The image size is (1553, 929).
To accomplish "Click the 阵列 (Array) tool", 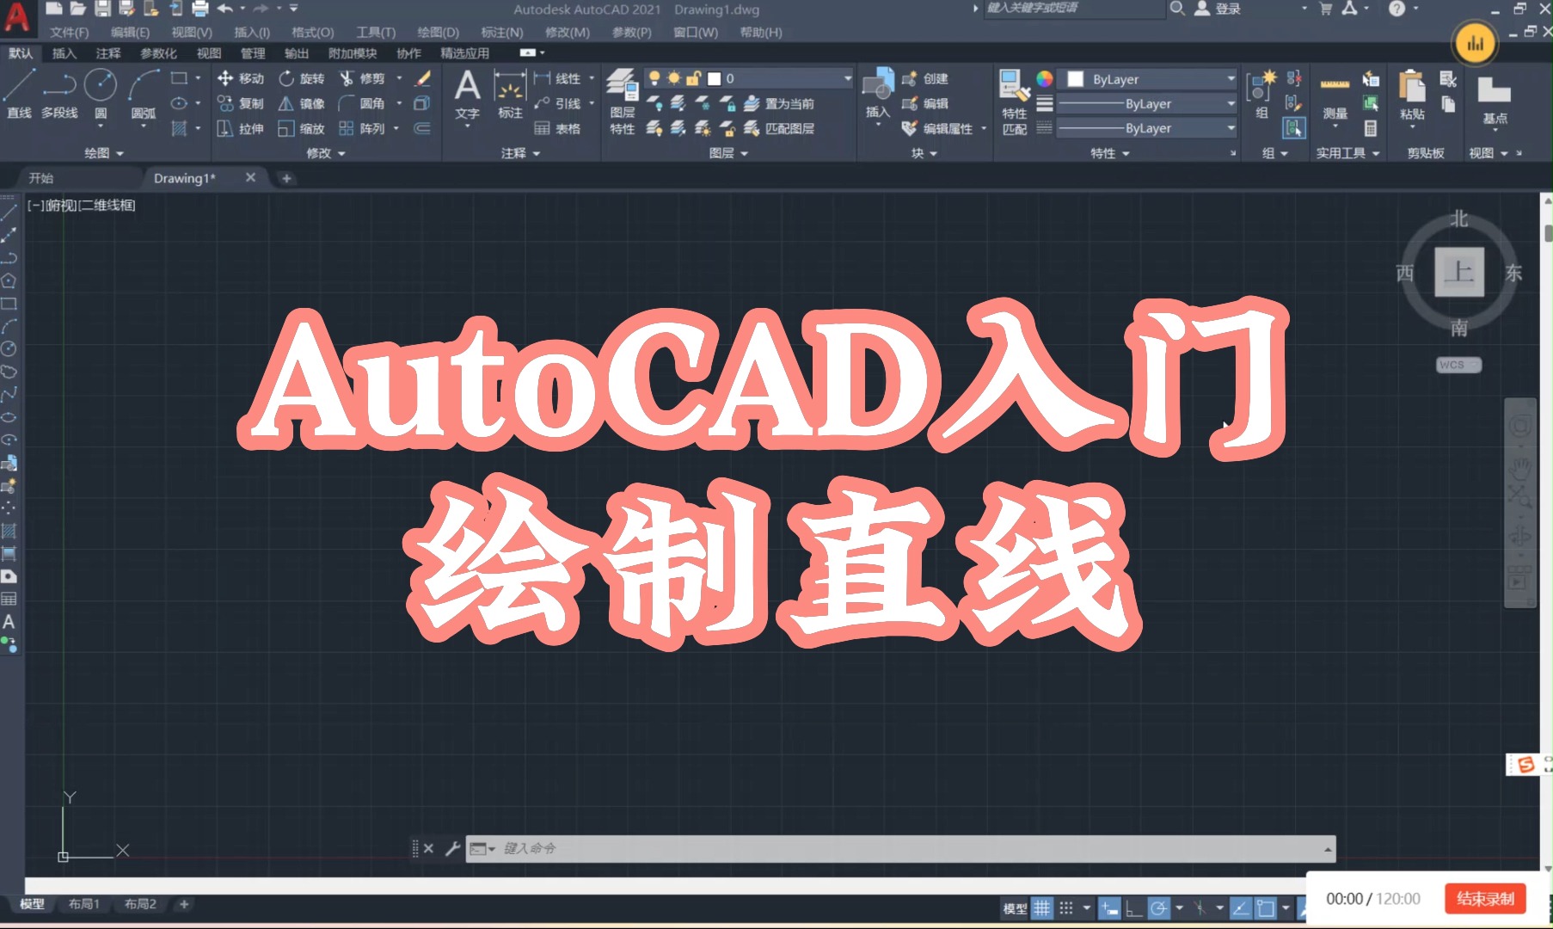I will 362,128.
